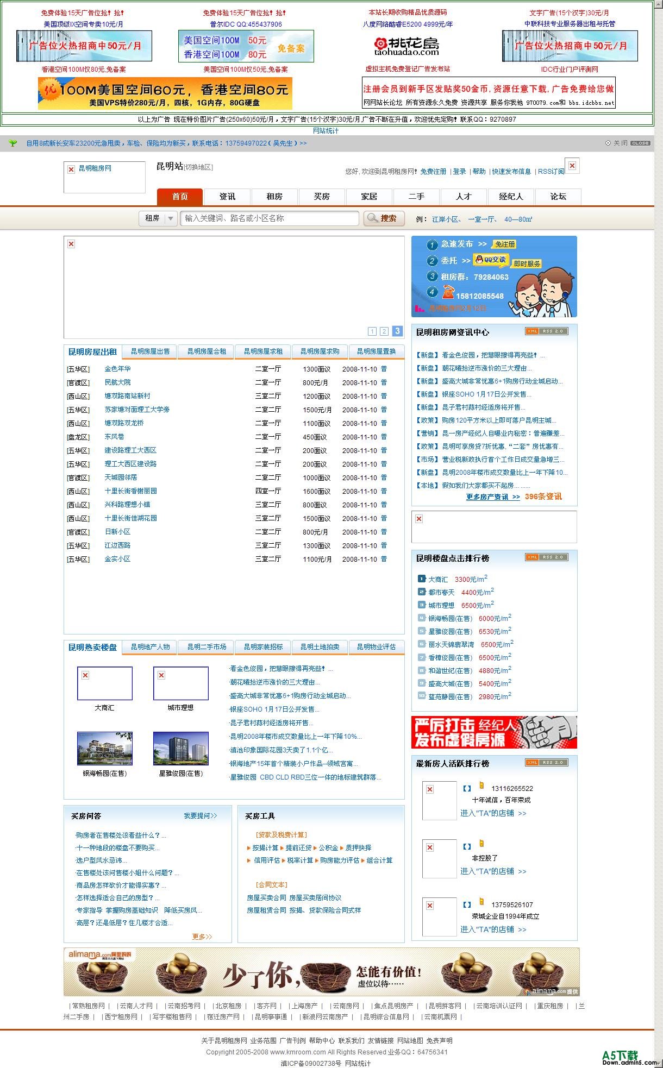Open the 房屋买卖合同 contract link

(266, 898)
